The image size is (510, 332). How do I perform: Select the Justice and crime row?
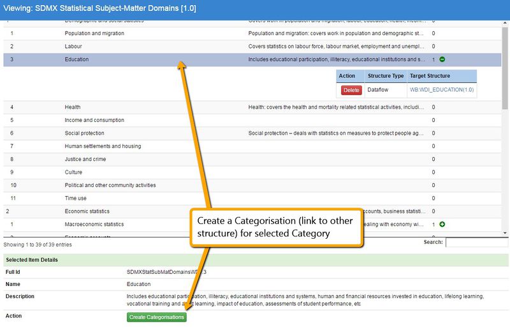[x=85, y=159]
